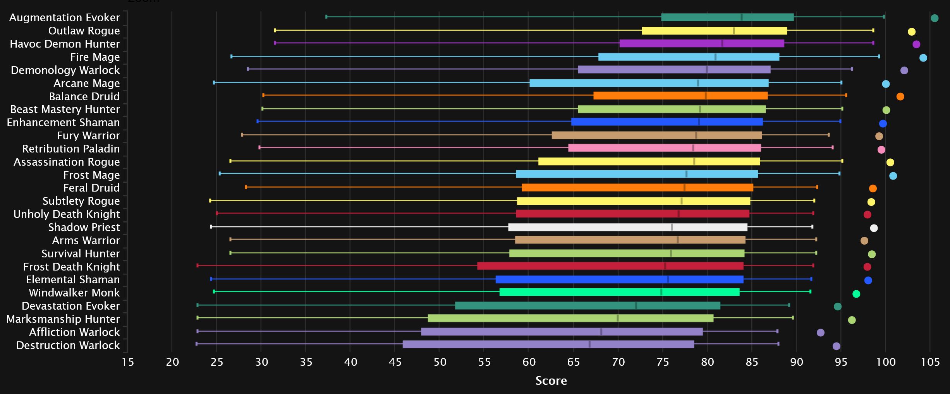Viewport: 950px width, 394px height.
Task: Click the Retribution Paladin pink box bar
Action: coord(665,148)
